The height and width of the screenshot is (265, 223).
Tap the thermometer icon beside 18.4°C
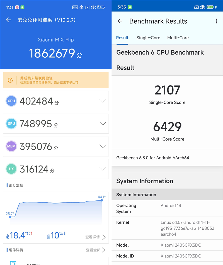[x=8, y=237]
